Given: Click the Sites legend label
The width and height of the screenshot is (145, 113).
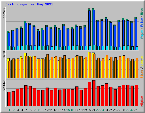Looking at the screenshot, I should pyautogui.click(x=142, y=74).
